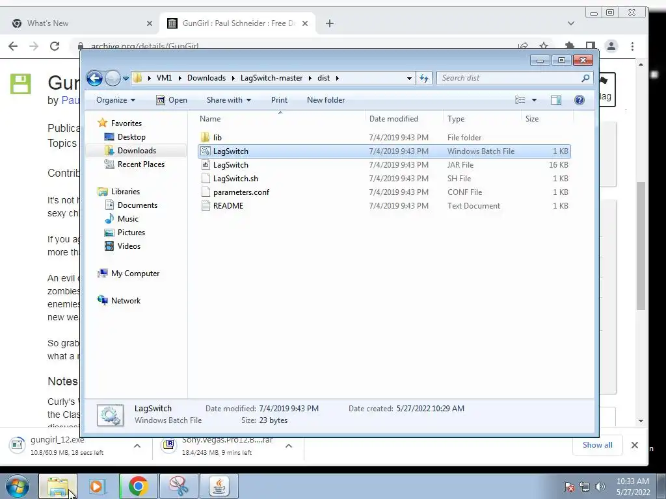Open Snipping Tool from the taskbar
Image resolution: width=666 pixels, height=499 pixels.
tap(179, 486)
